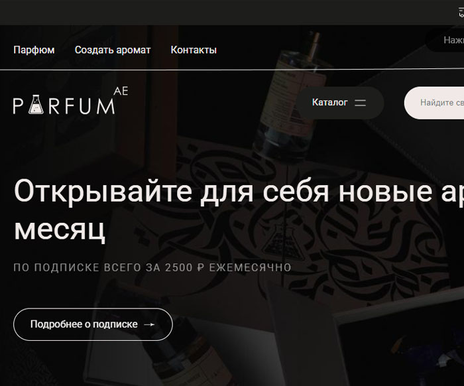Open the Создать аромат menu item
The width and height of the screenshot is (464, 386).
pyautogui.click(x=113, y=50)
